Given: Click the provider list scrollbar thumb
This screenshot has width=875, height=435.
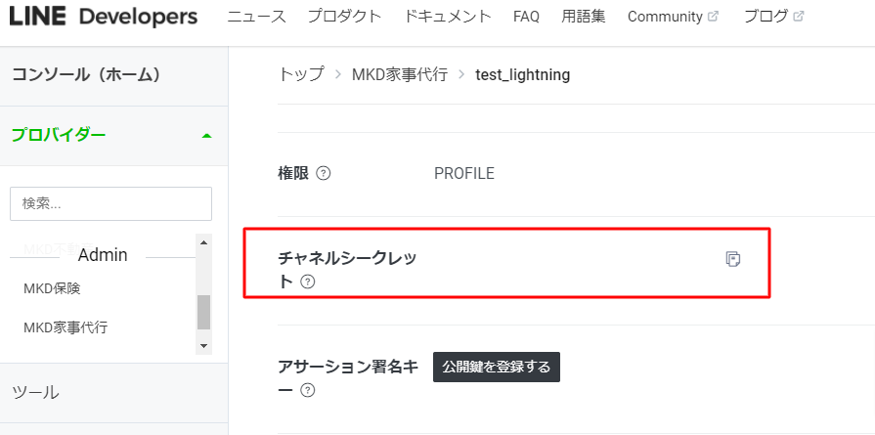Looking at the screenshot, I should [203, 312].
